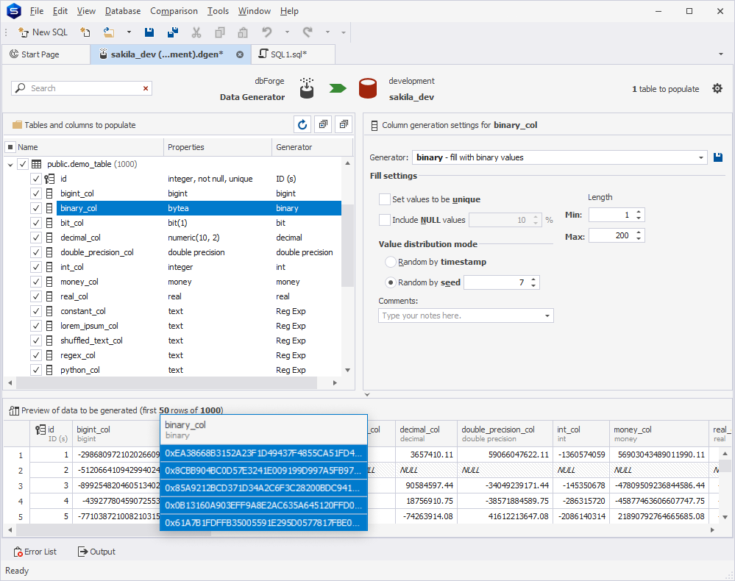
Task: Expand the Comments notes dropdown
Action: (x=547, y=316)
